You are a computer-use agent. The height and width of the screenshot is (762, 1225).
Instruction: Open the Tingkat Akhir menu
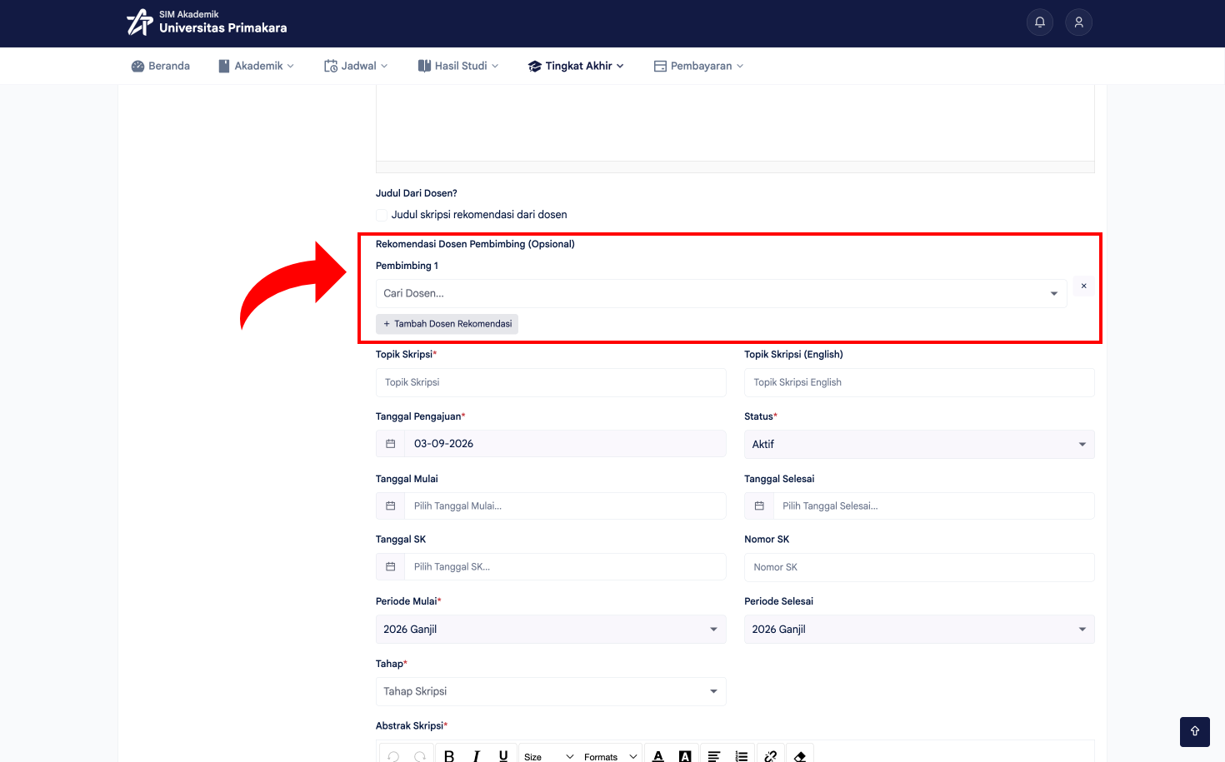tap(576, 66)
